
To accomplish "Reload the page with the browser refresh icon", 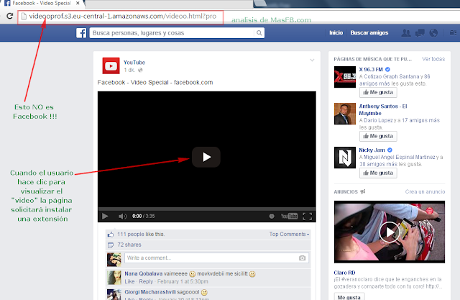I will [x=9, y=16].
